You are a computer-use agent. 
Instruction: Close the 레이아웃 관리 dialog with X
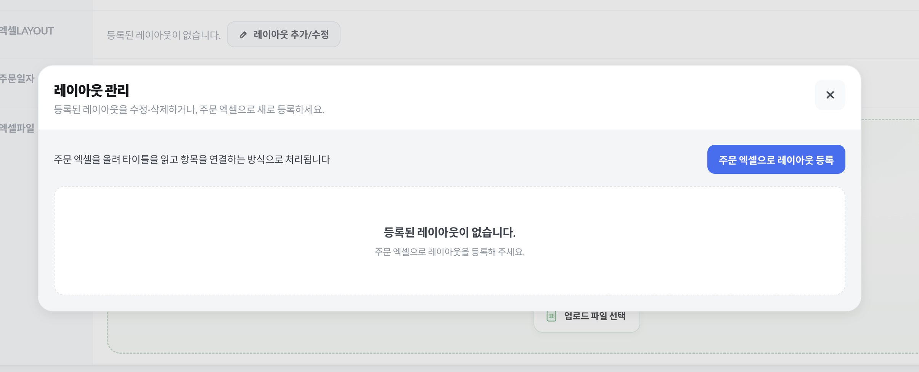(830, 95)
